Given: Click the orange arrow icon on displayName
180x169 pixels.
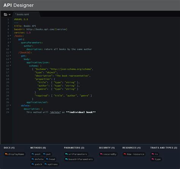Looking at the screenshot, I should click(x=6, y=154).
